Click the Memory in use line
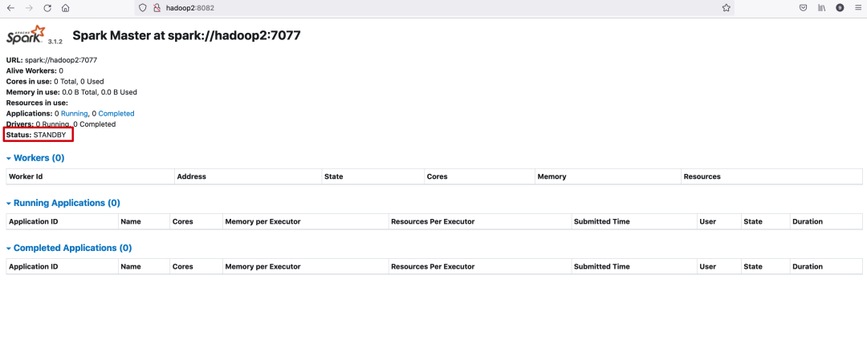The width and height of the screenshot is (867, 356). (71, 92)
